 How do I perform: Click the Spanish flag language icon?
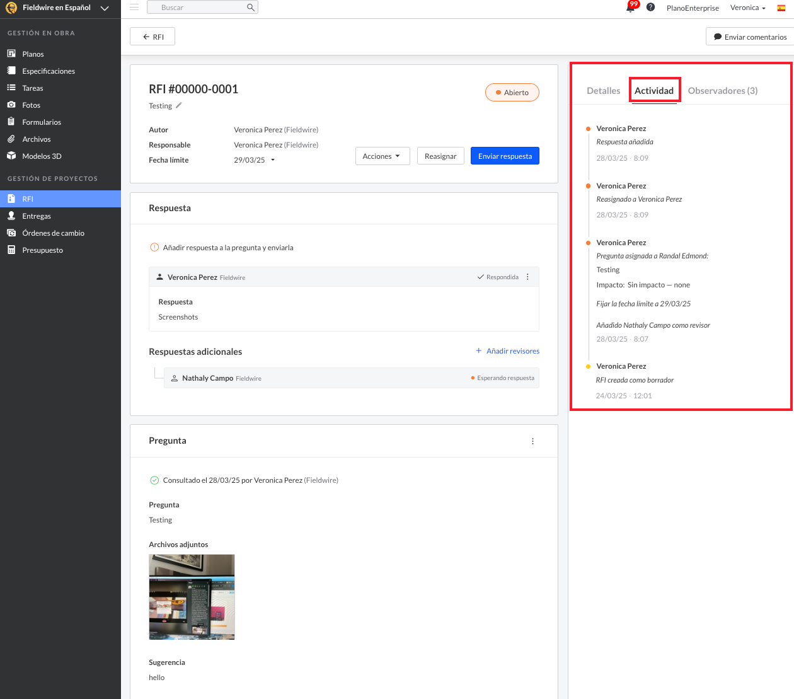781,8
